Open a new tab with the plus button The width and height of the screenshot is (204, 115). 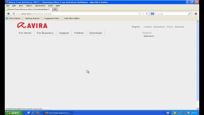(55, 9)
